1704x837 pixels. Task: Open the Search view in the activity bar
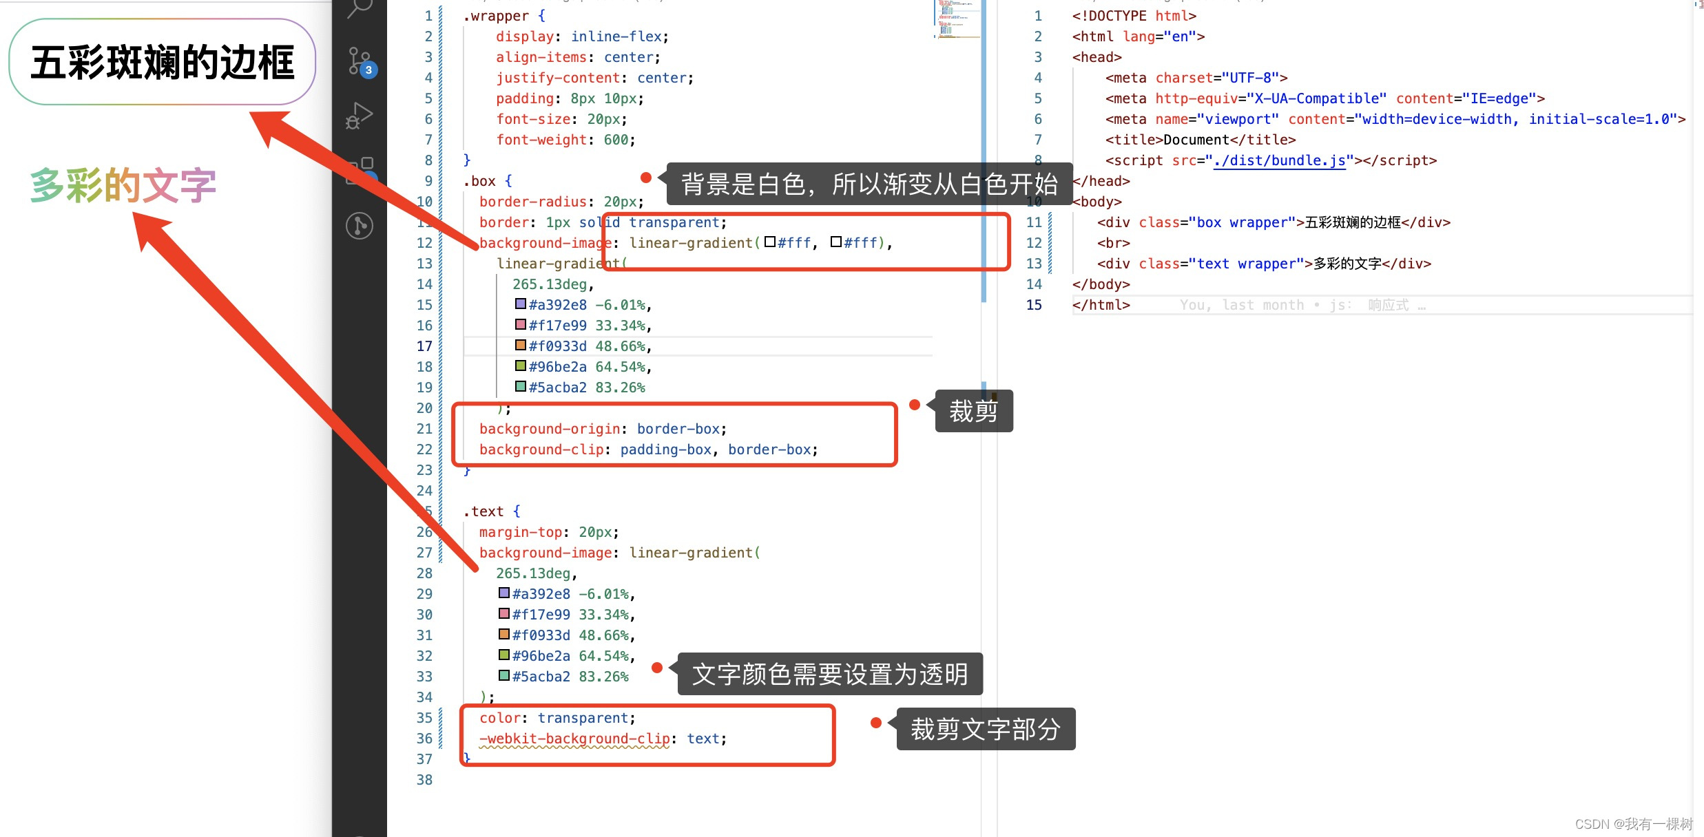(x=359, y=7)
